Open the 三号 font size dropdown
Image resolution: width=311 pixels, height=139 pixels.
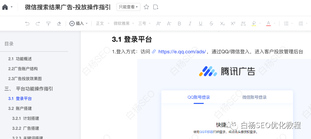pyautogui.click(x=144, y=23)
